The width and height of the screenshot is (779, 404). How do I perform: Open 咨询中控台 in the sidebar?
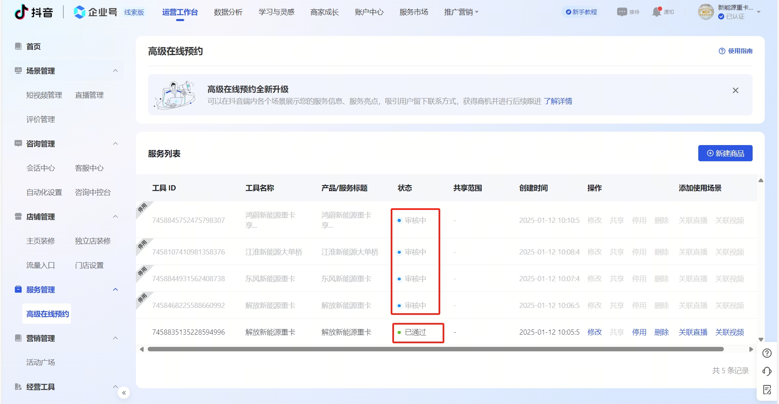point(93,192)
